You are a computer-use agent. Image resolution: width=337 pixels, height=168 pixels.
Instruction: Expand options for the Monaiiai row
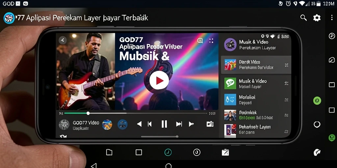click(286, 100)
